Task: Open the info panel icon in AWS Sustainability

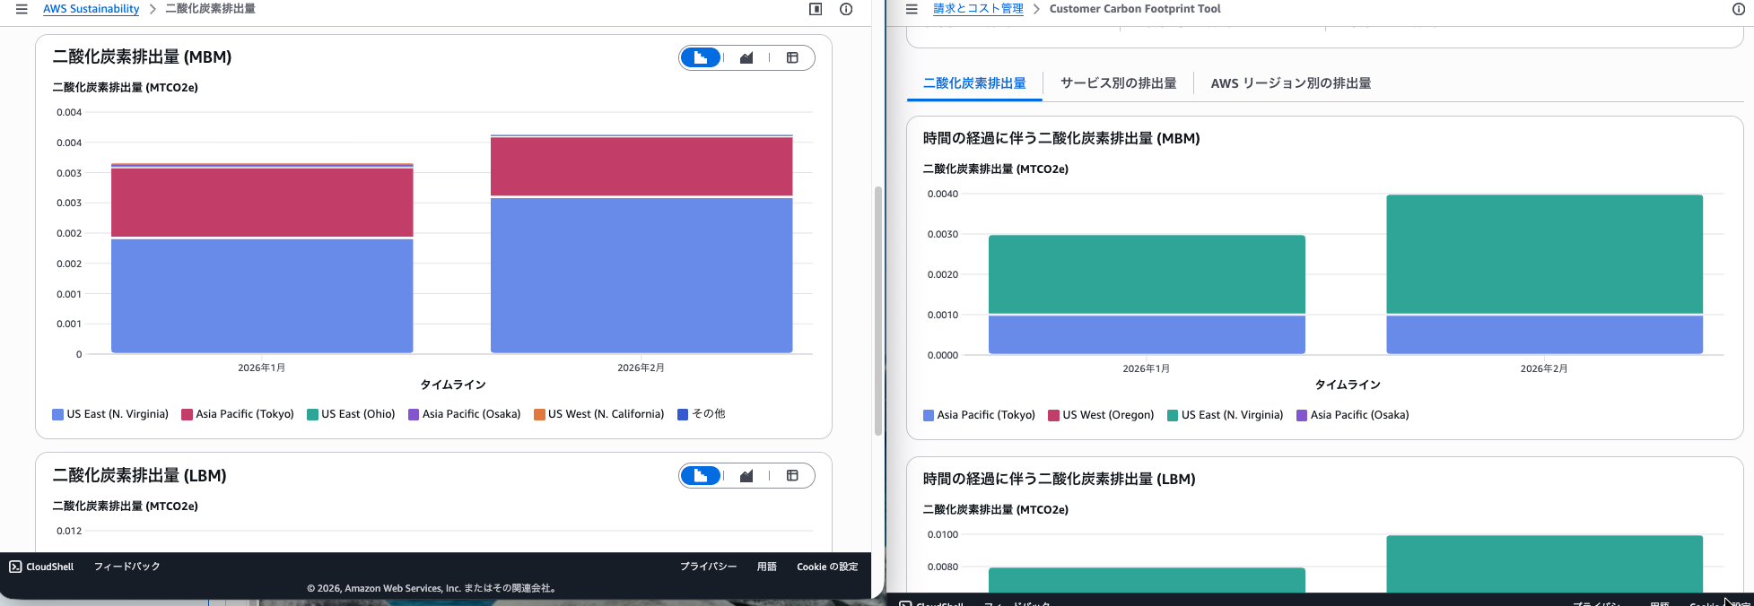Action: pos(846,9)
